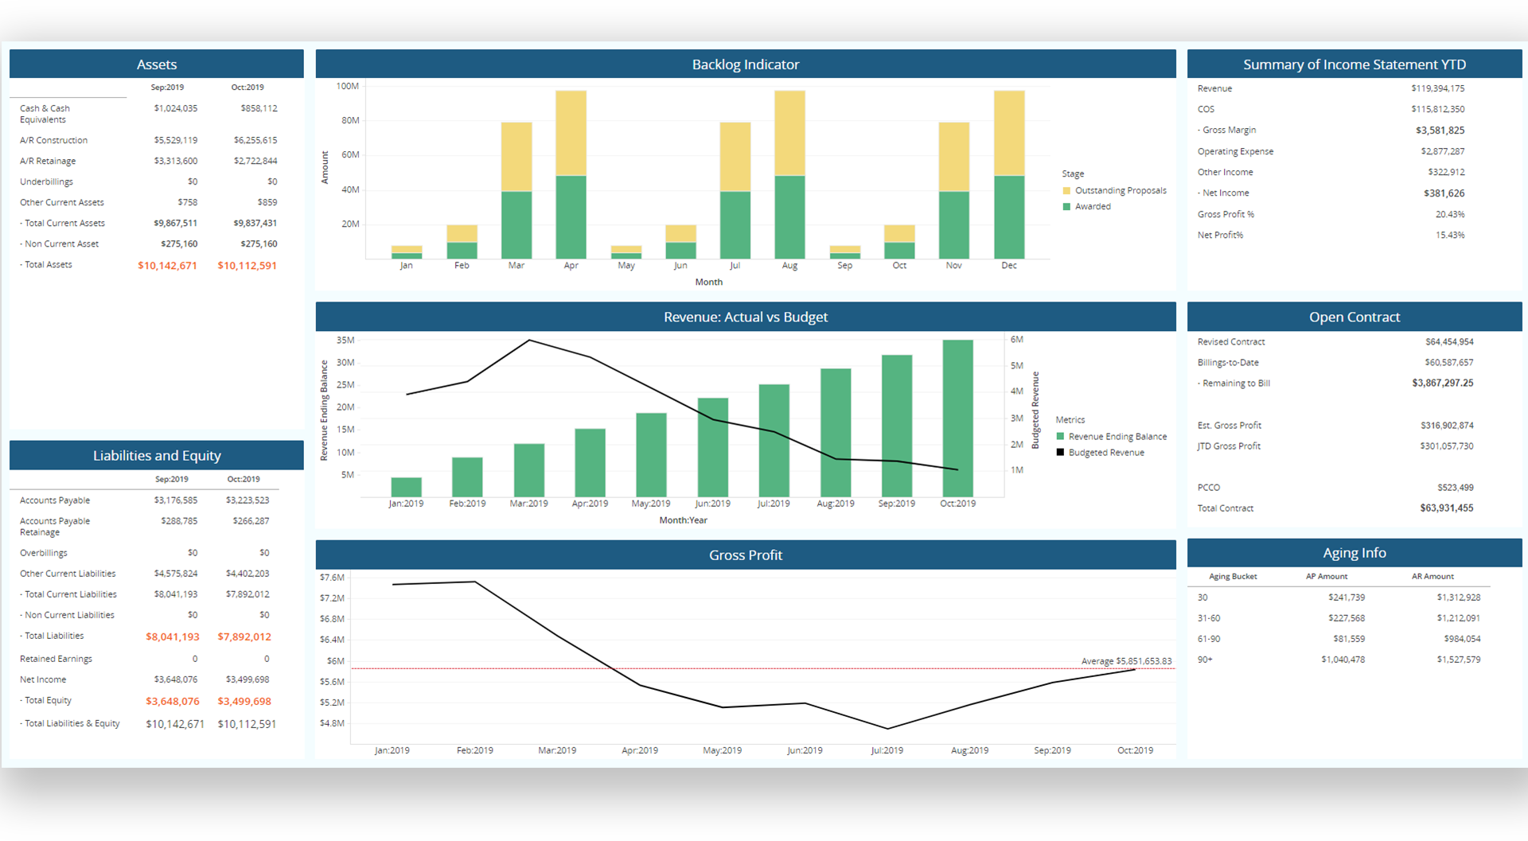Click JTD Gross Profit value $301,057,730
The image size is (1528, 841).
(1447, 446)
